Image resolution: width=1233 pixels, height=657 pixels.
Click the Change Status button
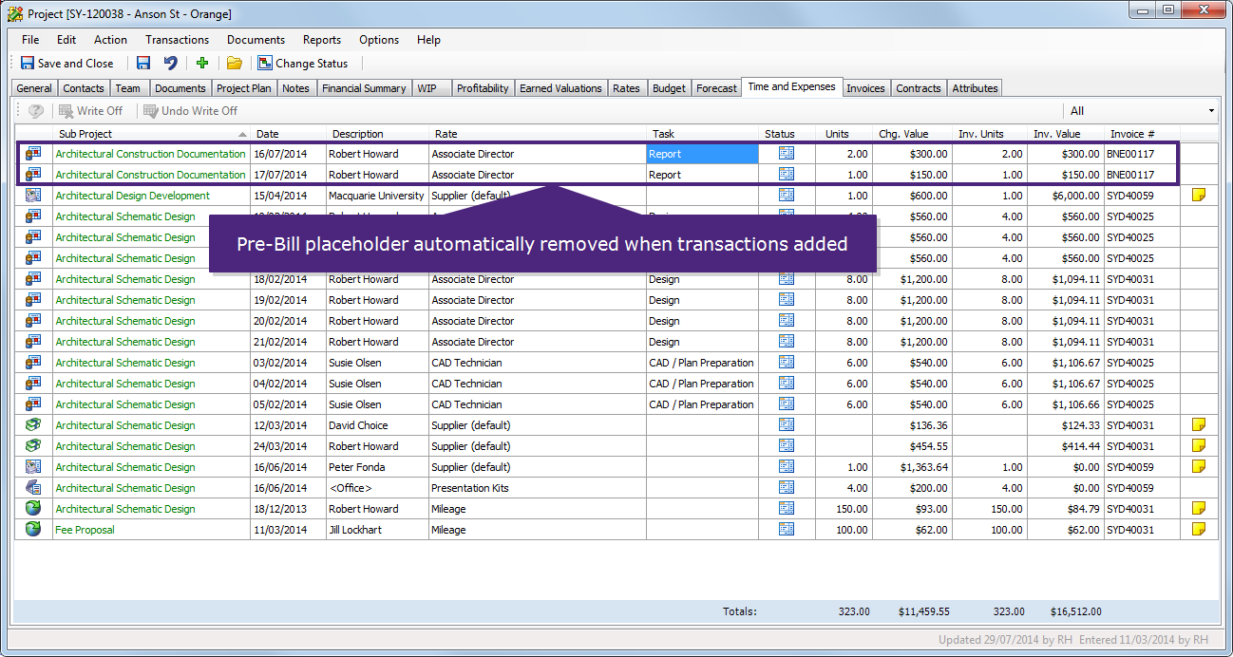[x=303, y=64]
